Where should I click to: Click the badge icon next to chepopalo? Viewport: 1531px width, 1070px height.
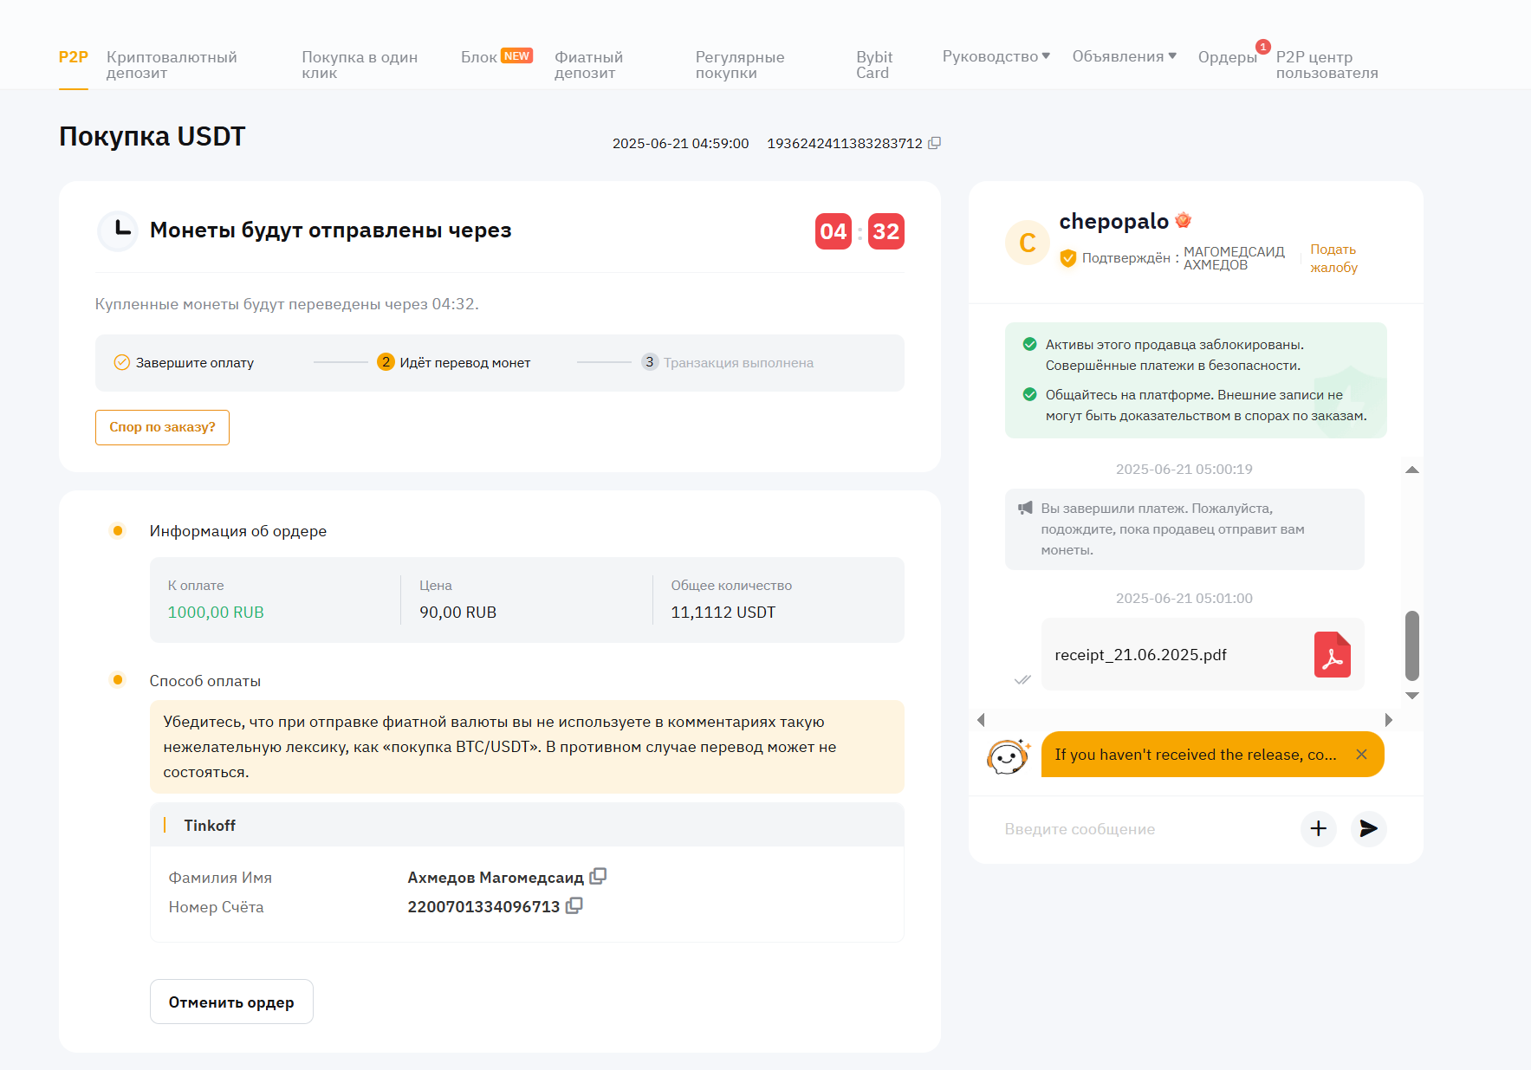(x=1184, y=221)
